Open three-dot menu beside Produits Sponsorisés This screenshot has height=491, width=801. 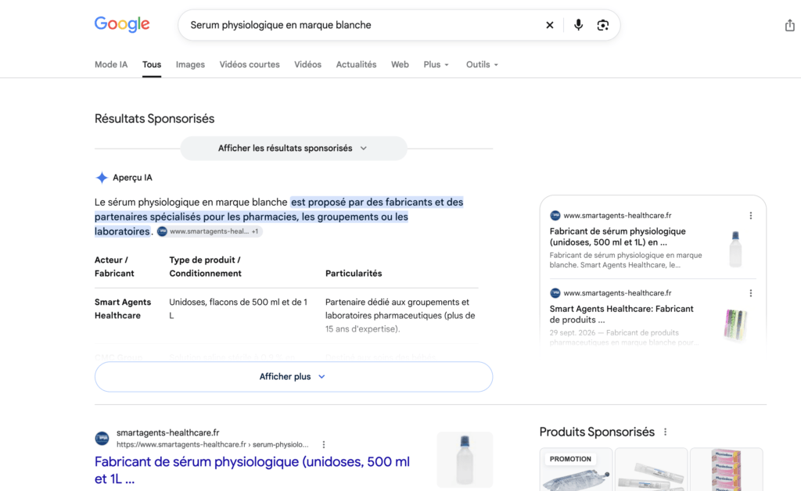point(665,432)
